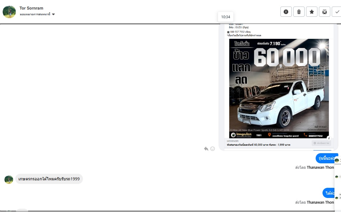Select the blue ได้ค่ะ reply bubble
The image size is (341, 212).
click(x=330, y=193)
